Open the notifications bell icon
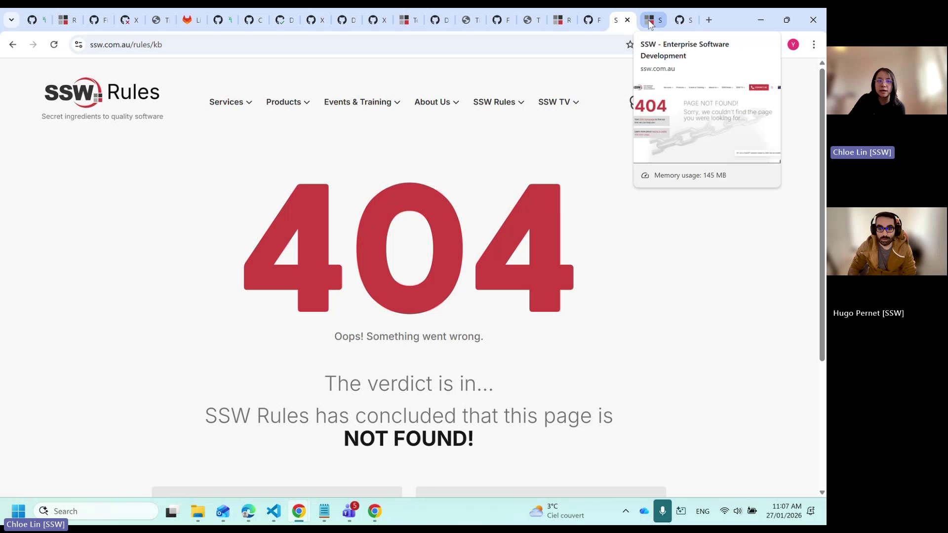This screenshot has height=533, width=948. coord(811,511)
